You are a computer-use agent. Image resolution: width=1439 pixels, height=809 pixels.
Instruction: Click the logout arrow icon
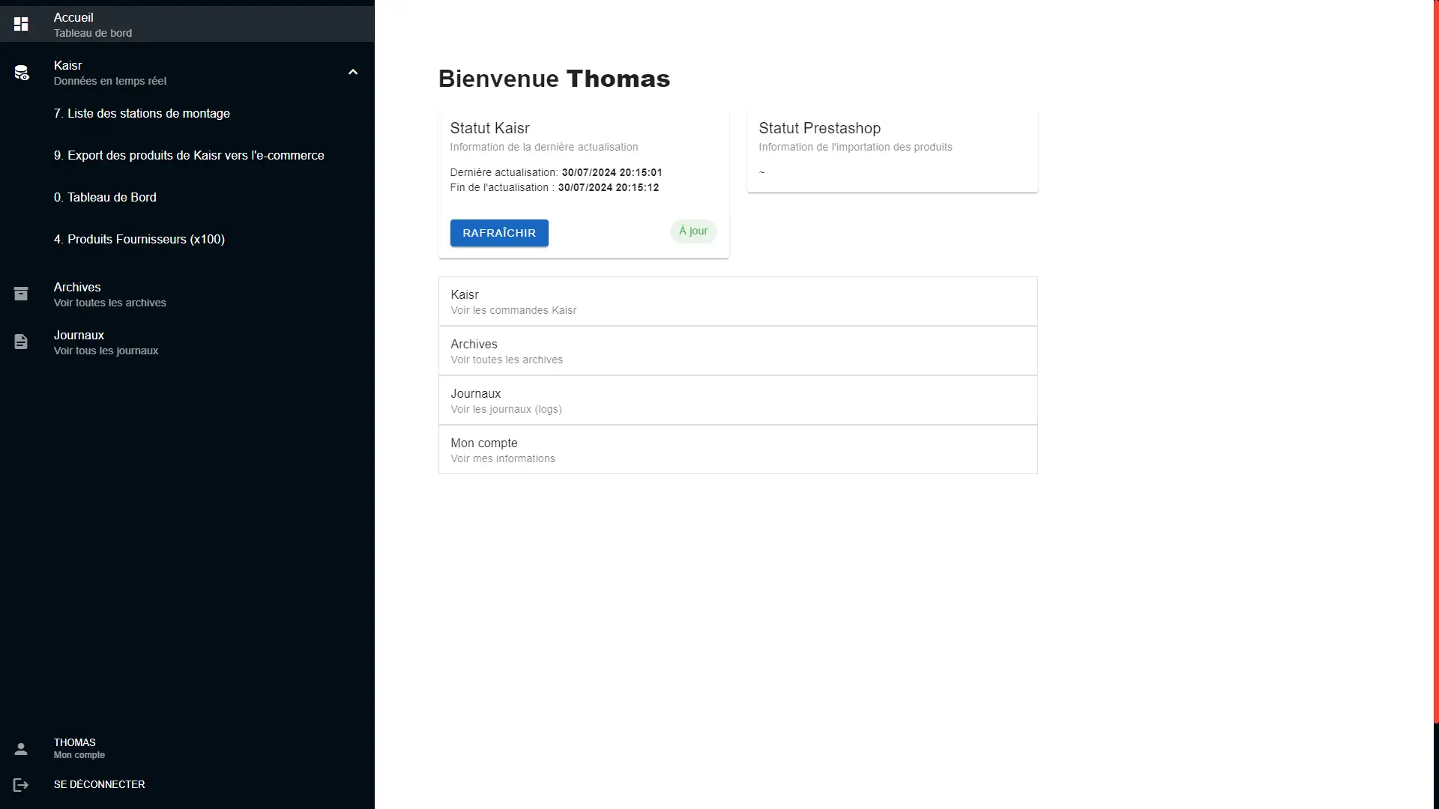pos(21,784)
